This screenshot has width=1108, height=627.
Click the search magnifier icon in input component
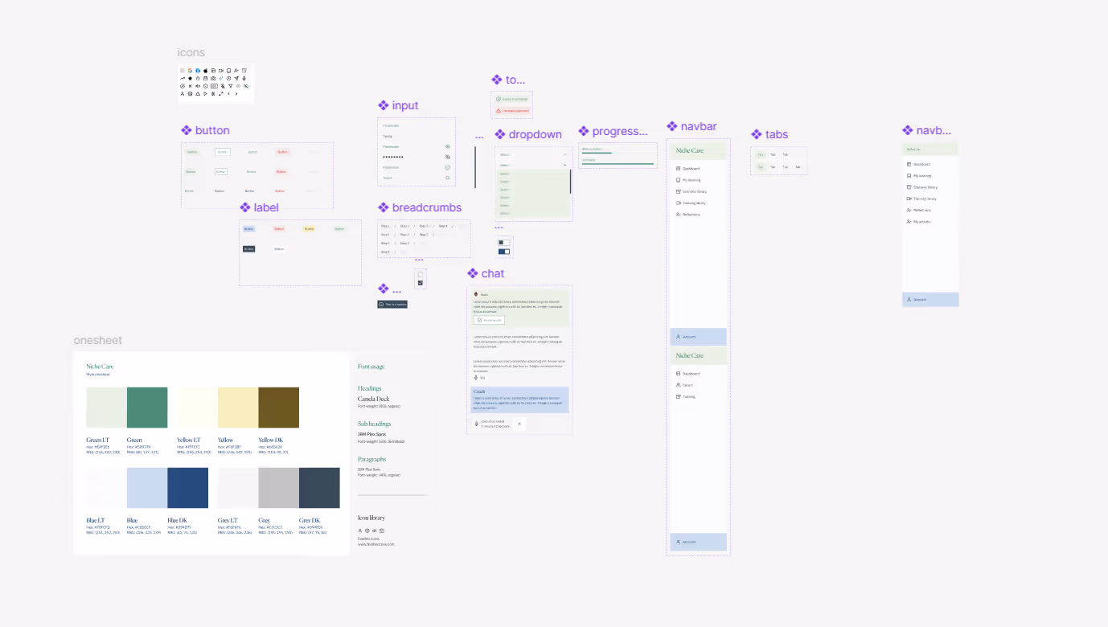point(448,178)
